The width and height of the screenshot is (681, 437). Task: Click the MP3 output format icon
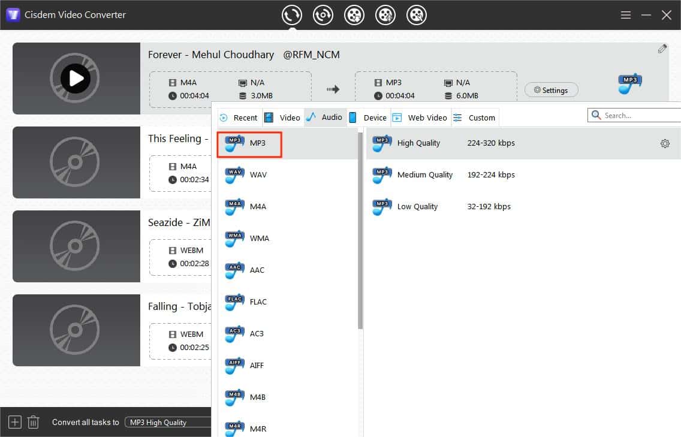coord(234,143)
